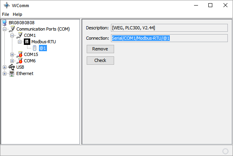Click the COM1 port connector icon

[x=19, y=35]
